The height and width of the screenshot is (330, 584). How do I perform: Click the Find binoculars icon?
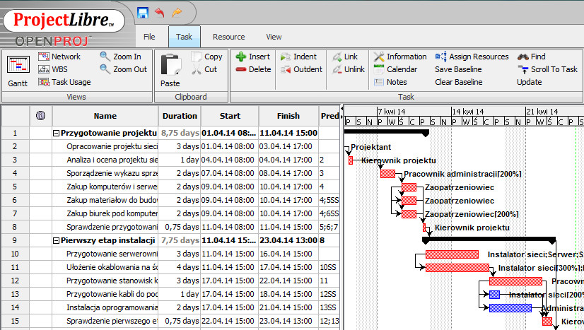point(523,57)
